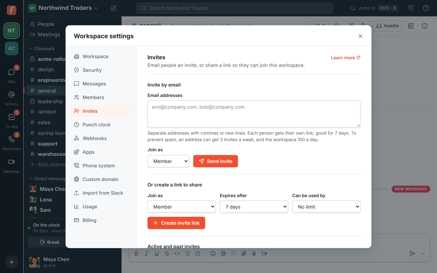
Task: Attach a file with the paperclip icon
Action: click(244, 254)
